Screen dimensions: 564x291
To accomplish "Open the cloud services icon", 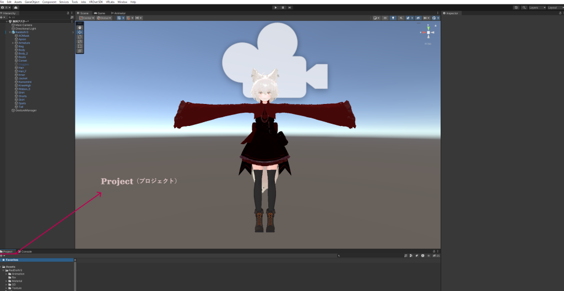I will 16,7.
